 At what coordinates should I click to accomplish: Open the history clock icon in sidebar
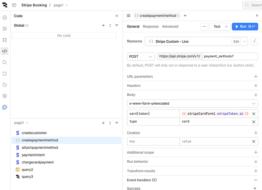(5, 85)
